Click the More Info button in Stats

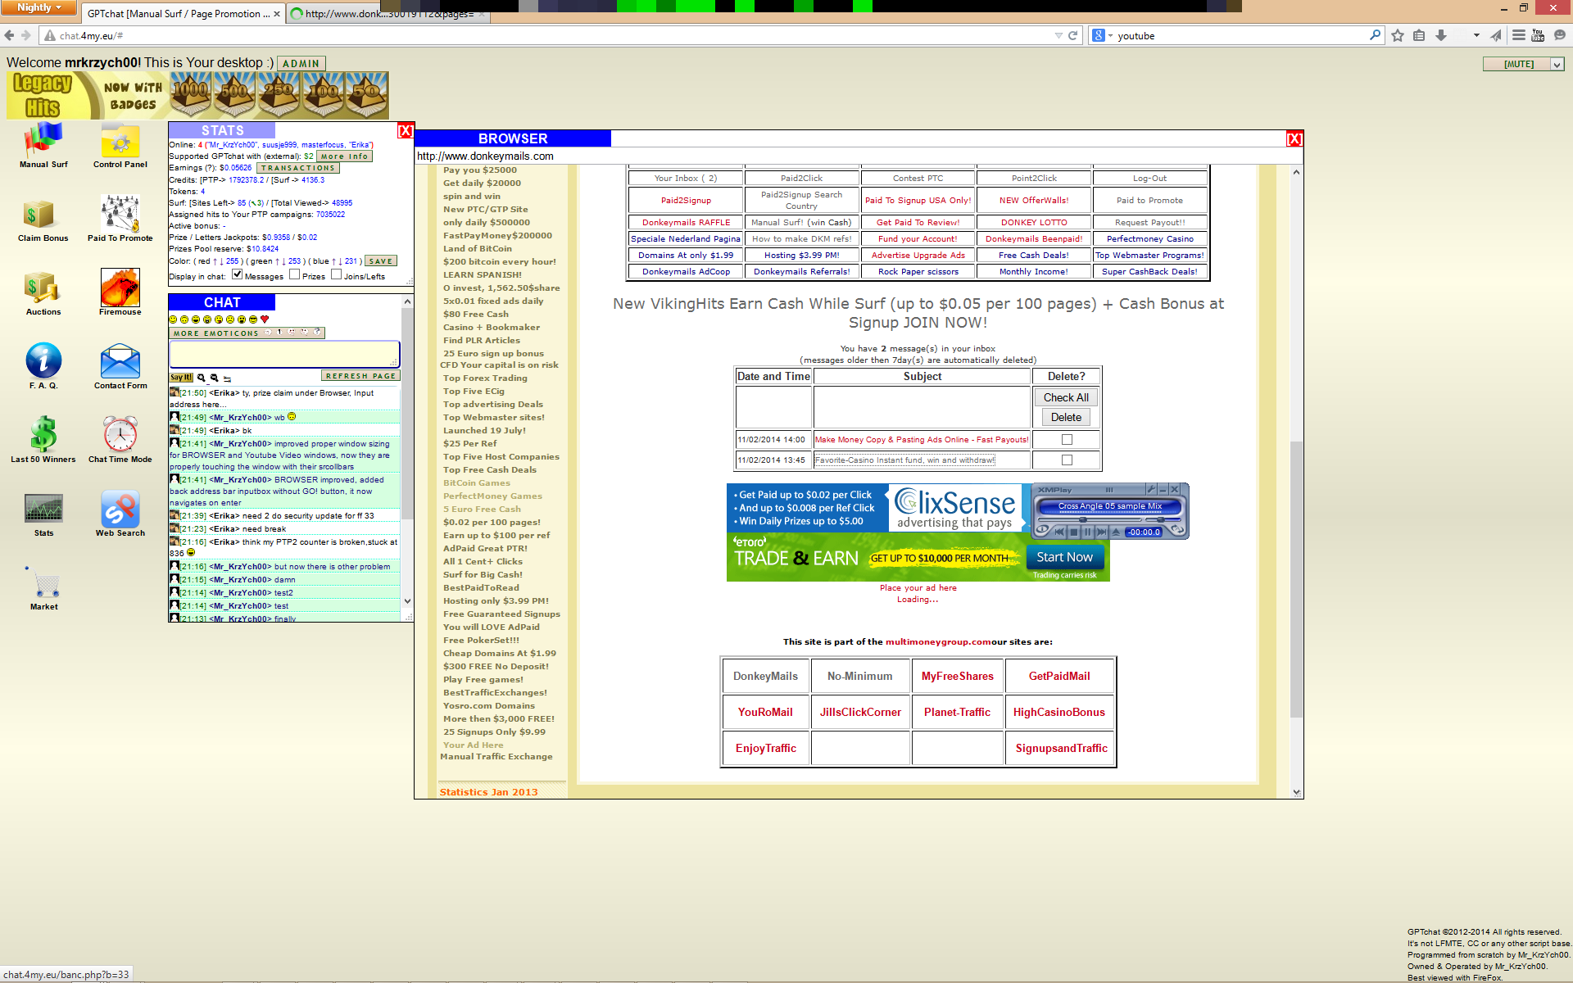pos(344,156)
